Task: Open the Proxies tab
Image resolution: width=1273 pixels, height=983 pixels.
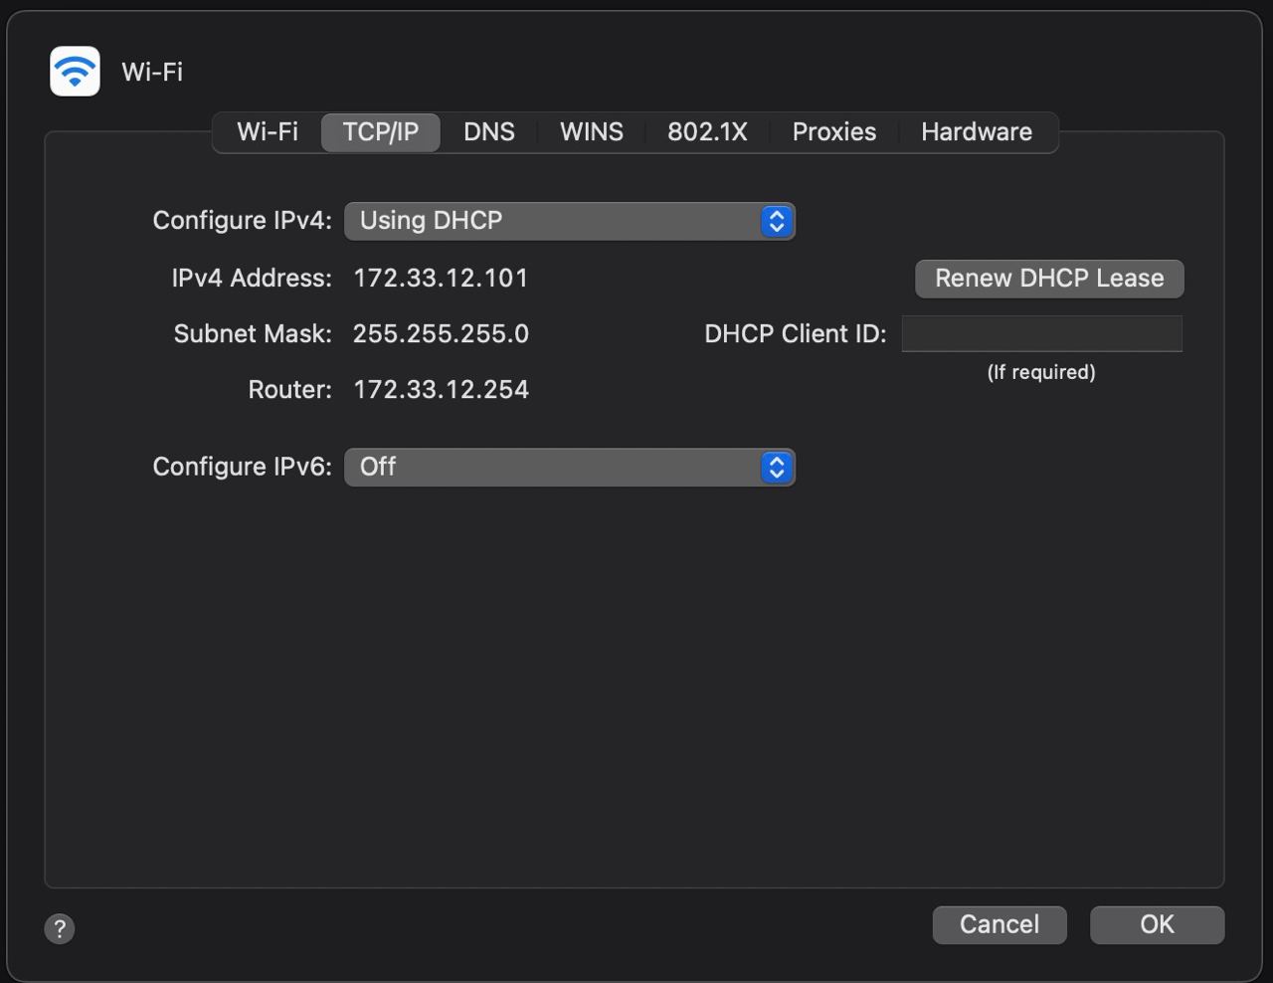Action: pyautogui.click(x=833, y=132)
